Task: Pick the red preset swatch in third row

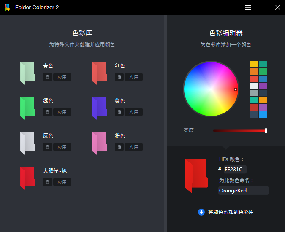Action: 254,79
